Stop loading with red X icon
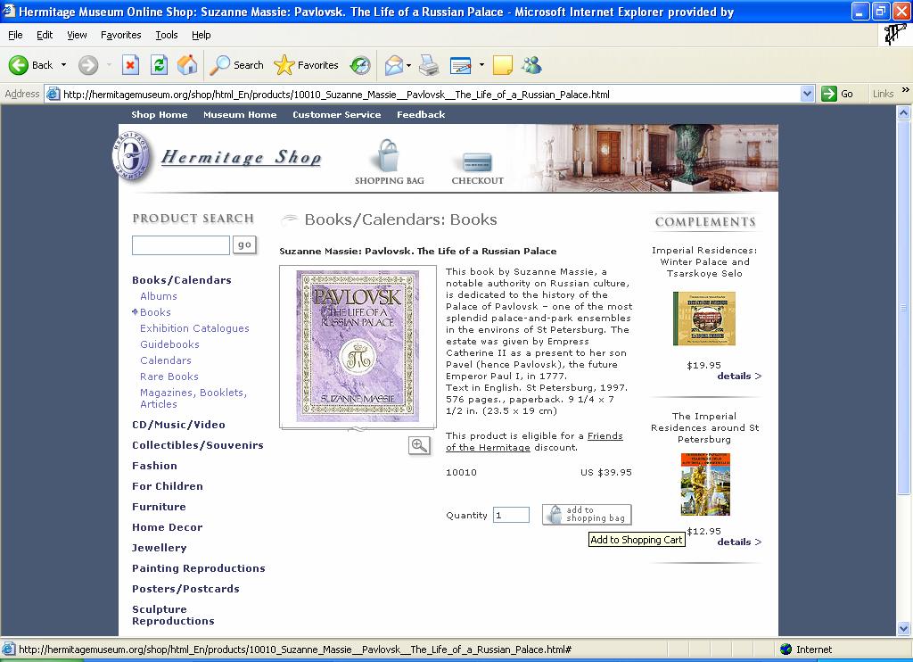This screenshot has width=913, height=662. click(130, 65)
